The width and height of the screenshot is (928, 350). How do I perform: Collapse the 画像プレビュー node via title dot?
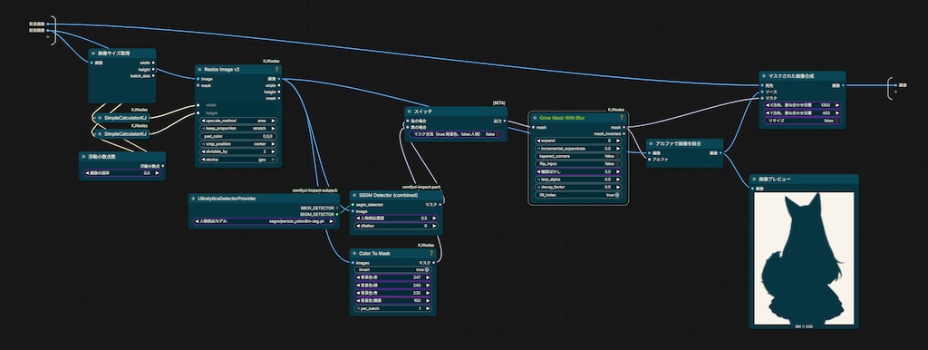[x=755, y=179]
